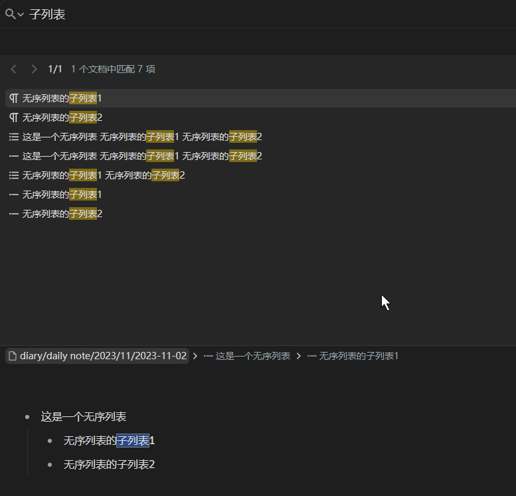Click list icon of 无序列表的子列表1 无序列表的子列表2 result
Viewport: 516px width, 496px height.
click(x=13, y=175)
